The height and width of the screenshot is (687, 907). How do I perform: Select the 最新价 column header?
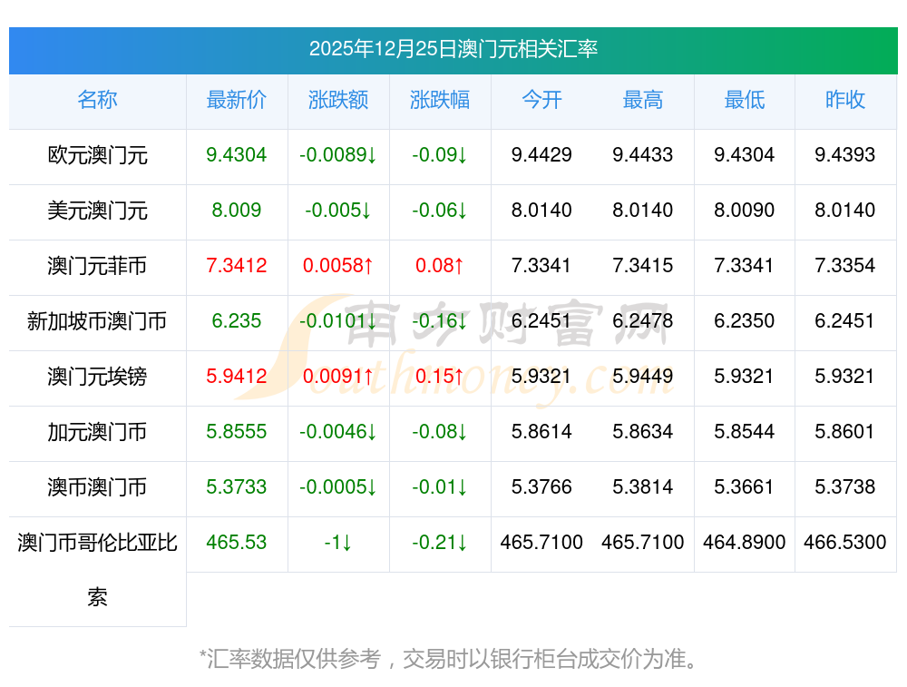(x=237, y=101)
